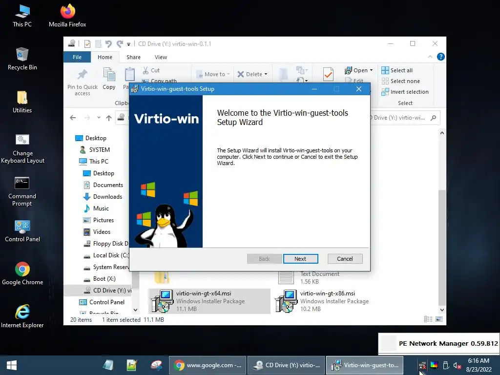Open the Utilities folder on desktop
Image resolution: width=500 pixels, height=375 pixels.
tap(22, 102)
